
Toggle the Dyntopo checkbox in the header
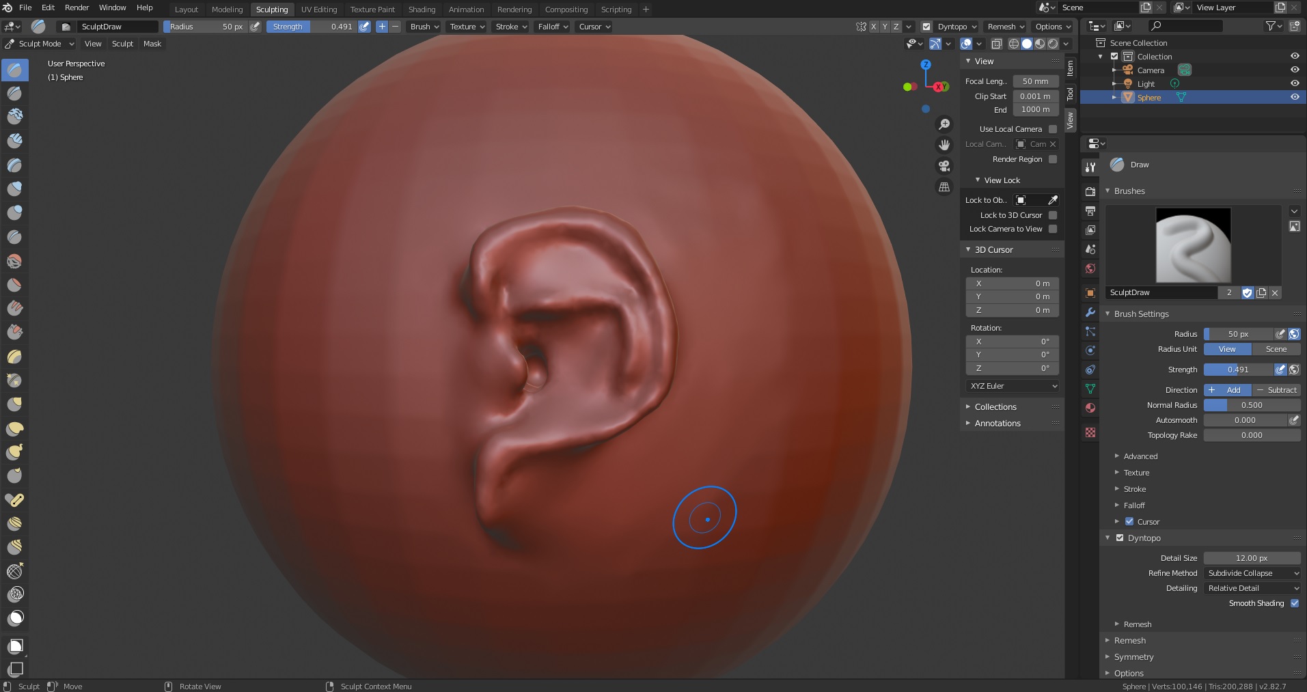[926, 27]
